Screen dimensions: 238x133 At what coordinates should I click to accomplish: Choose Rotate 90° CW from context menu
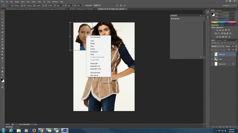(x=95, y=66)
